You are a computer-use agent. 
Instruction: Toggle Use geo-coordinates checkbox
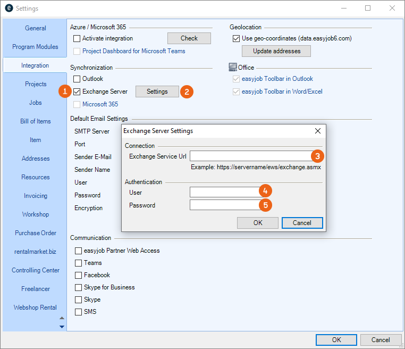pos(237,38)
